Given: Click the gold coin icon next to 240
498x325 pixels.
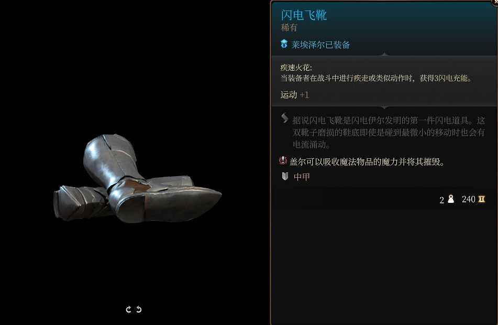Looking at the screenshot, I should [481, 199].
